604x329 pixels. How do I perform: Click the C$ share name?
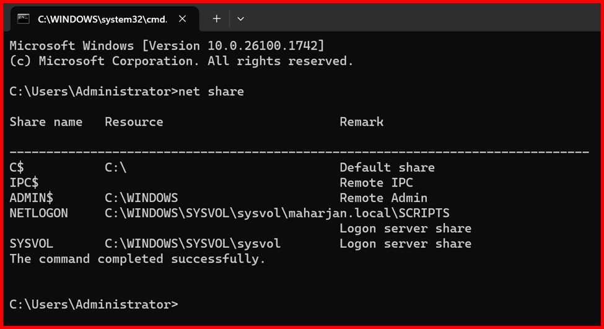pyautogui.click(x=17, y=167)
